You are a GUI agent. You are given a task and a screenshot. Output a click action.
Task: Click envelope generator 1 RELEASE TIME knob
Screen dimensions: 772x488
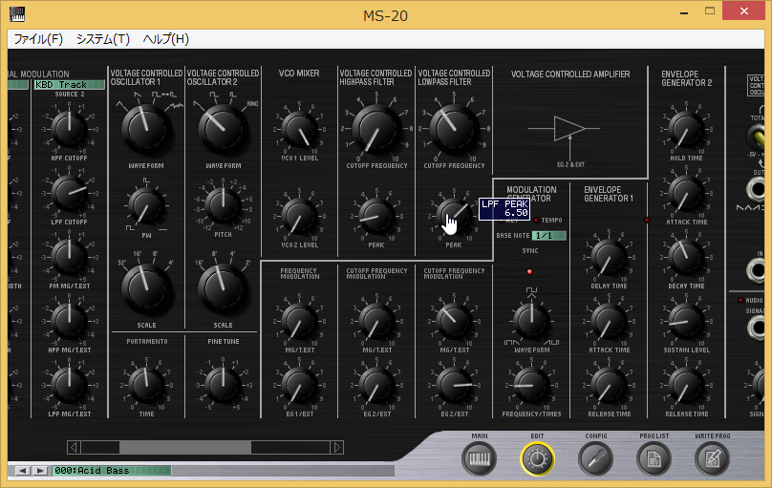pyautogui.click(x=609, y=385)
